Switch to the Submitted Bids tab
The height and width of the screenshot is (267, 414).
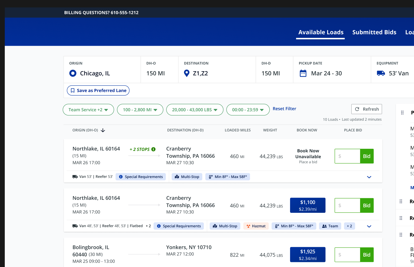(374, 32)
